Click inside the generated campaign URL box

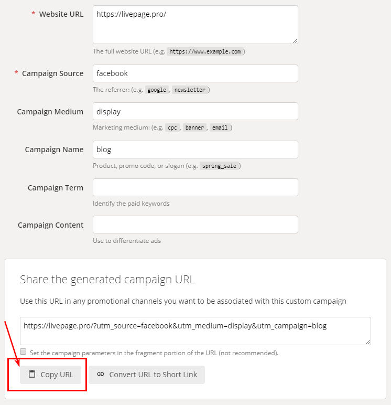tap(195, 331)
